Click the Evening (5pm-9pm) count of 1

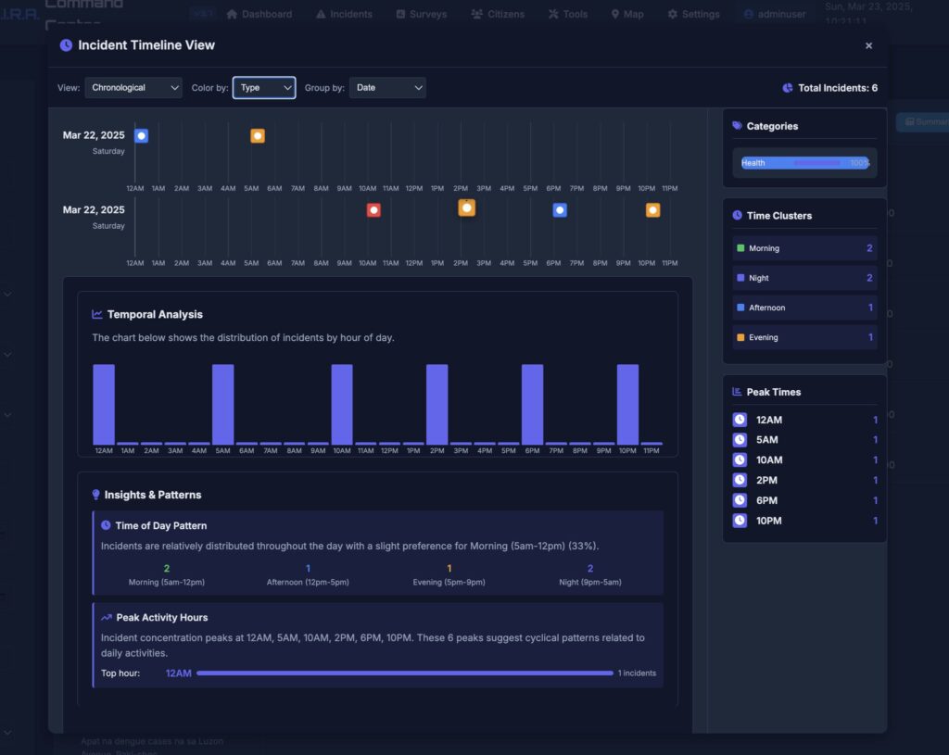[x=449, y=568]
